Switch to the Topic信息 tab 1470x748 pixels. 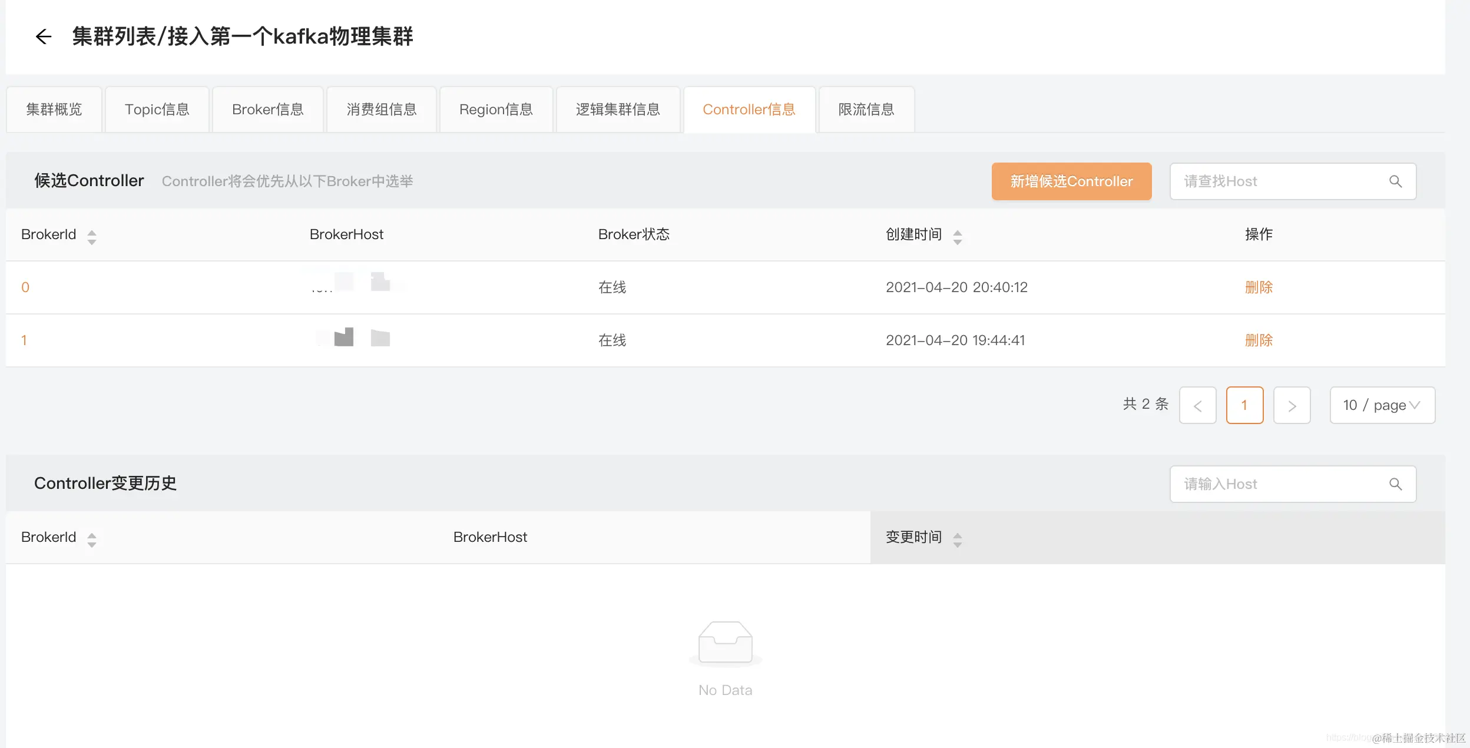(x=157, y=109)
